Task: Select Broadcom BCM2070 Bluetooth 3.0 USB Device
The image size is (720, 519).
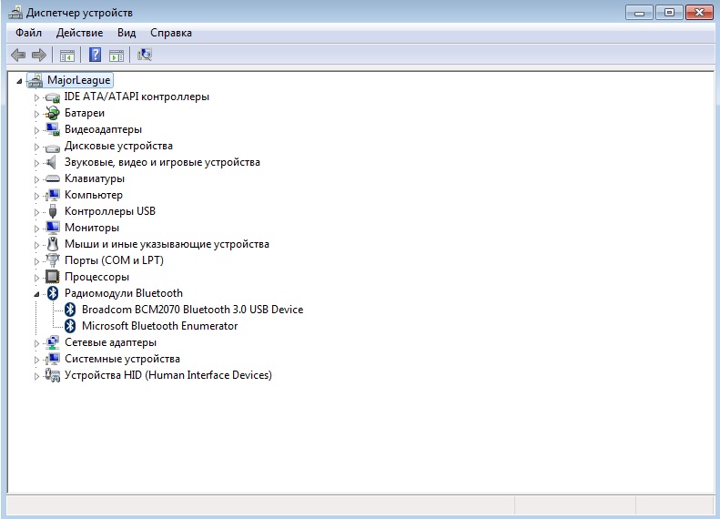Action: [x=192, y=310]
